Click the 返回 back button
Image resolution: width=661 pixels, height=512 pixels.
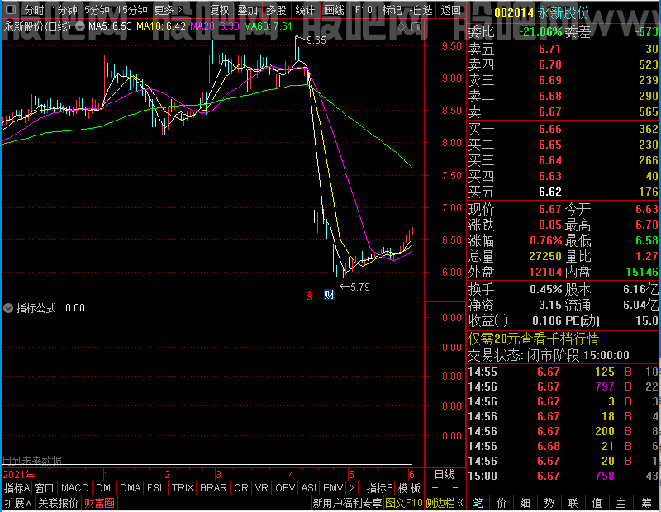450,10
